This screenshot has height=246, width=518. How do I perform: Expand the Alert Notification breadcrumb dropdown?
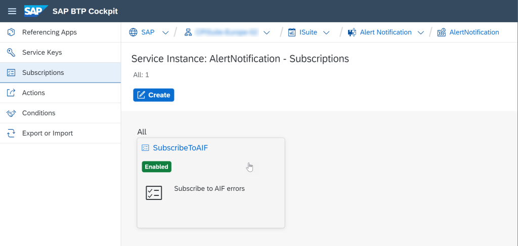(x=420, y=32)
